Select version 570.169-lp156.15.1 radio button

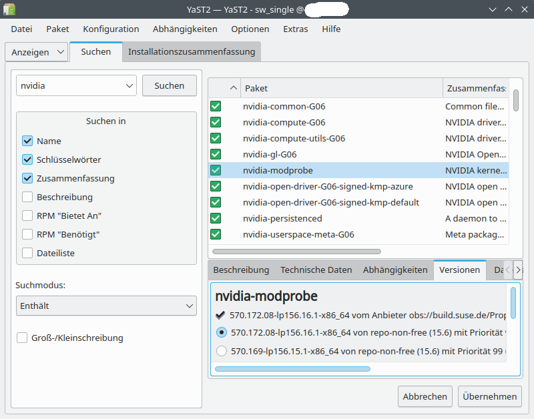[222, 351]
